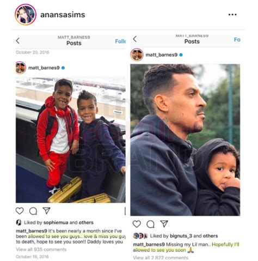Screen dimensions: 258x261
Task: View all 935 comments
Action: coord(41,250)
